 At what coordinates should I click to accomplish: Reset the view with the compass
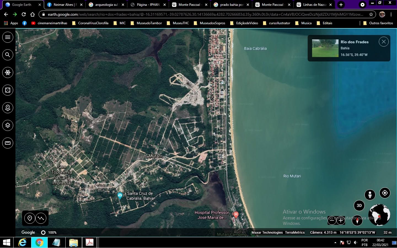(357, 220)
